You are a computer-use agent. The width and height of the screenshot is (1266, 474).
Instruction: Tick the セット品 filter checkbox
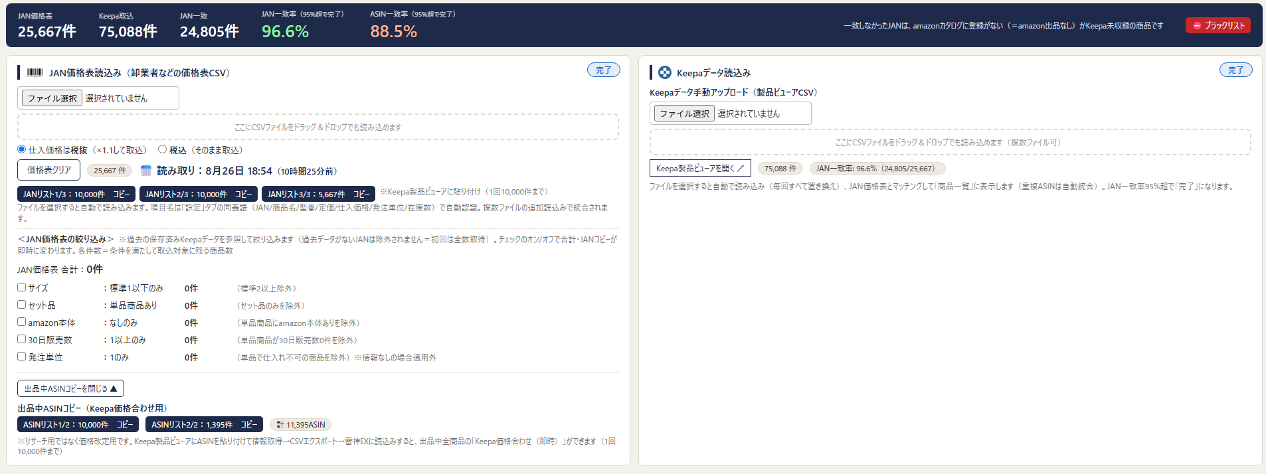tap(22, 305)
